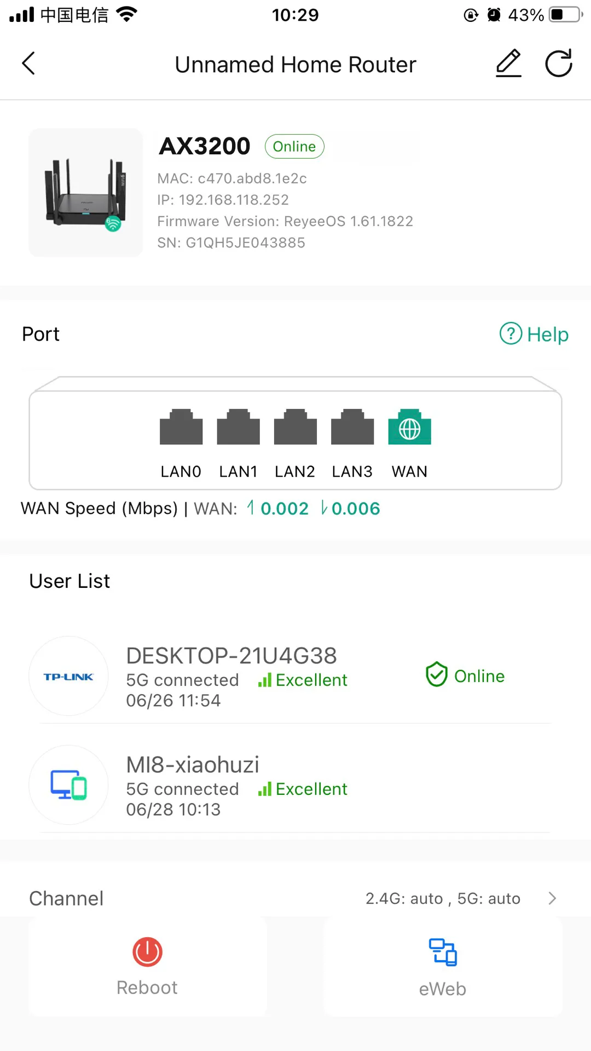Tap the alarm clock status icon
Screen dimensions: 591x1051
[x=494, y=15]
